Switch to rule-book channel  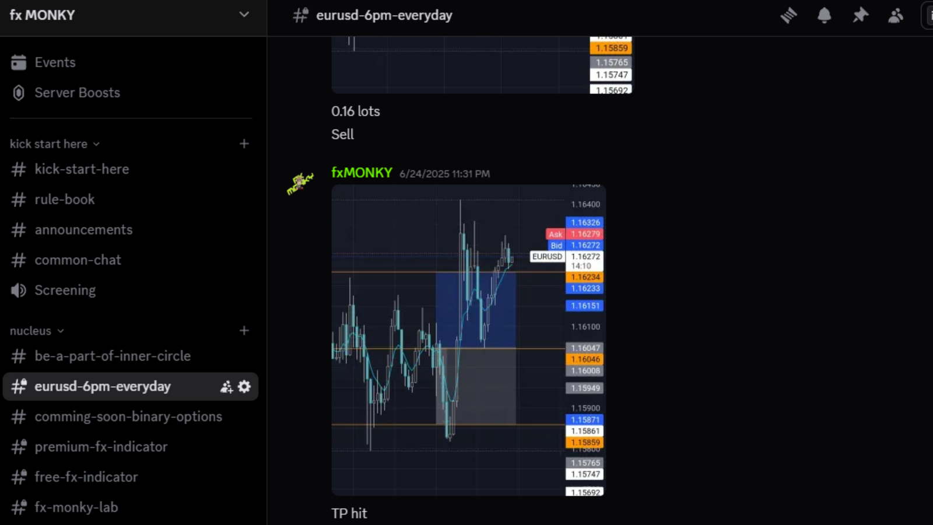click(64, 199)
